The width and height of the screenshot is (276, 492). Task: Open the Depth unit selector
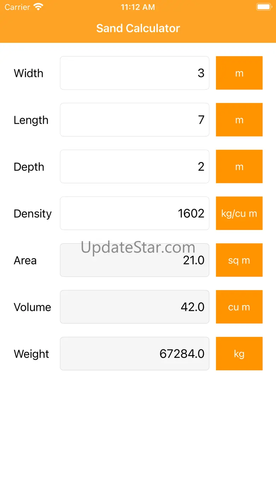[x=239, y=167]
